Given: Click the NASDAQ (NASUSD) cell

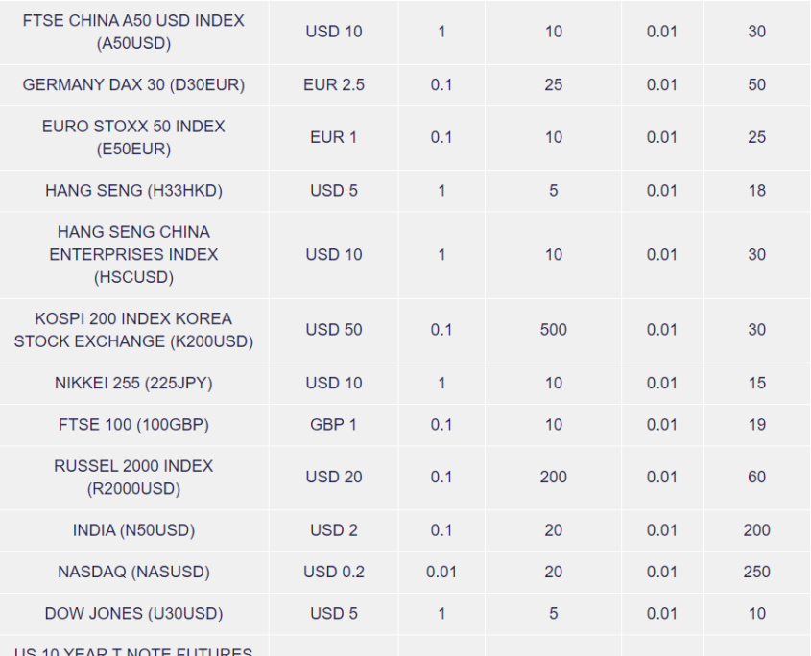Looking at the screenshot, I should (x=133, y=573).
